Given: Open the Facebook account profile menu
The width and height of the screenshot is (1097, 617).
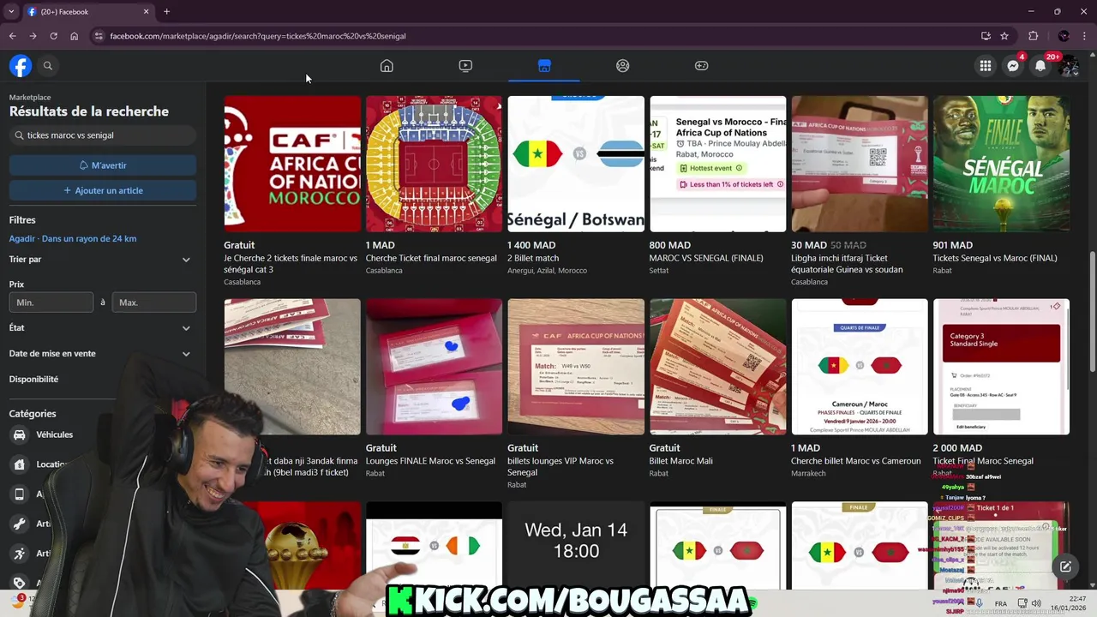Looking at the screenshot, I should point(1068,66).
